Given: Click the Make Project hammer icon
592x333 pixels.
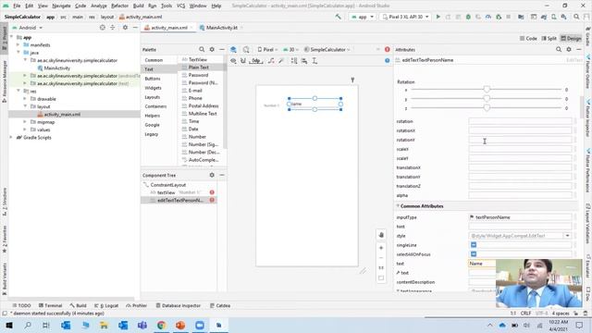Looking at the screenshot, I should 338,17.
